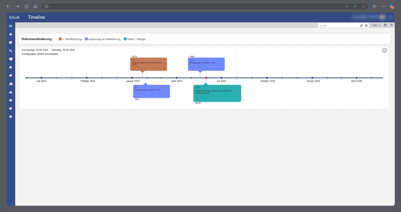Click the second magnifier icon next to search

[x=366, y=25]
